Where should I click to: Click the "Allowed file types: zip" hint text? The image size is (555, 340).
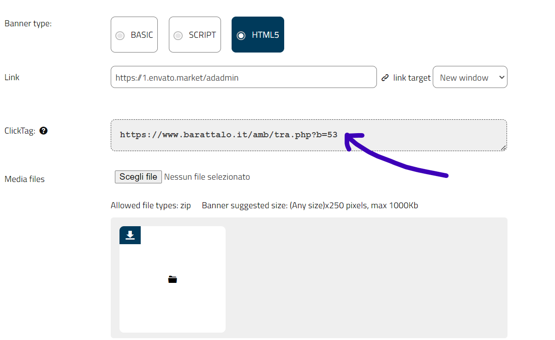click(x=151, y=205)
